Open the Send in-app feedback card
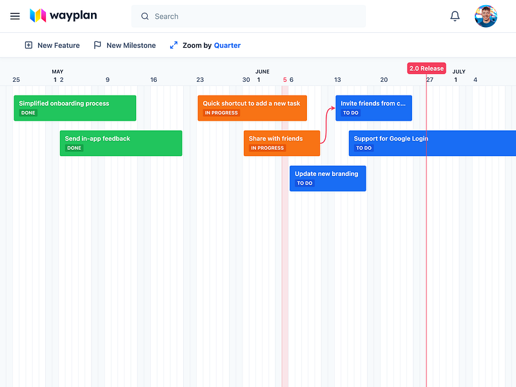 point(121,143)
